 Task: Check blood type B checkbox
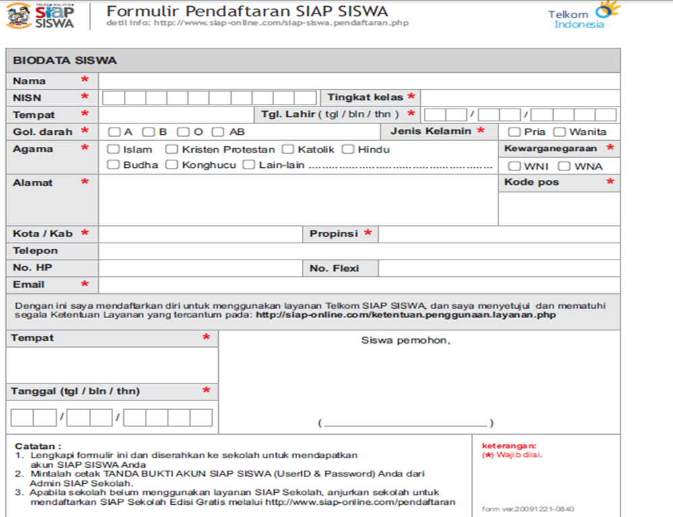[x=148, y=132]
